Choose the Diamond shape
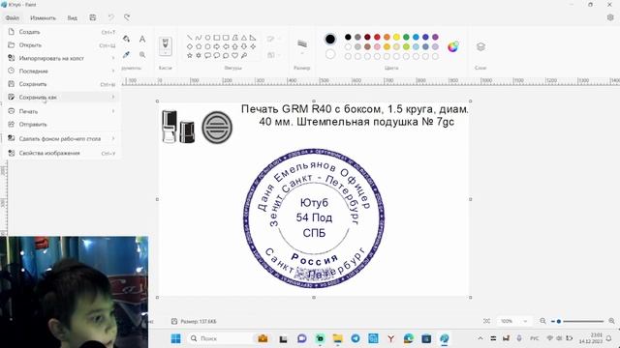This screenshot has width=620, height=348. (x=190, y=46)
